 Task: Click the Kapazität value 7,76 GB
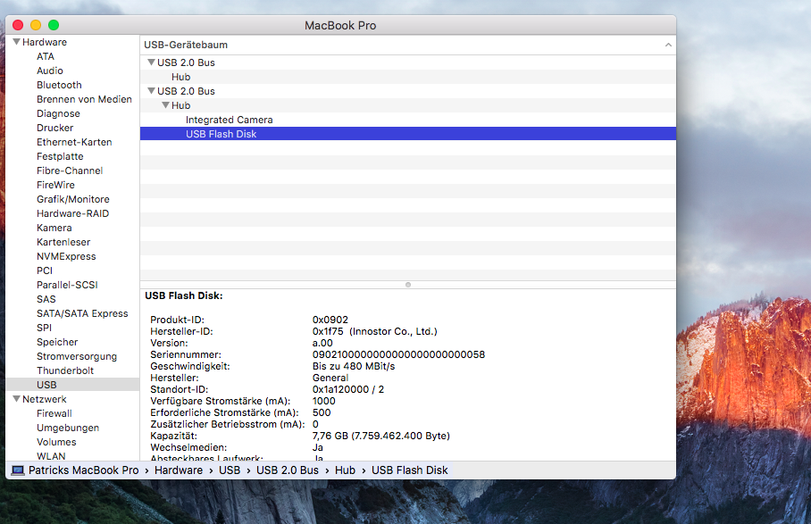pos(381,436)
